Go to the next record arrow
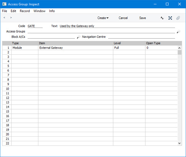 [x=11, y=18]
